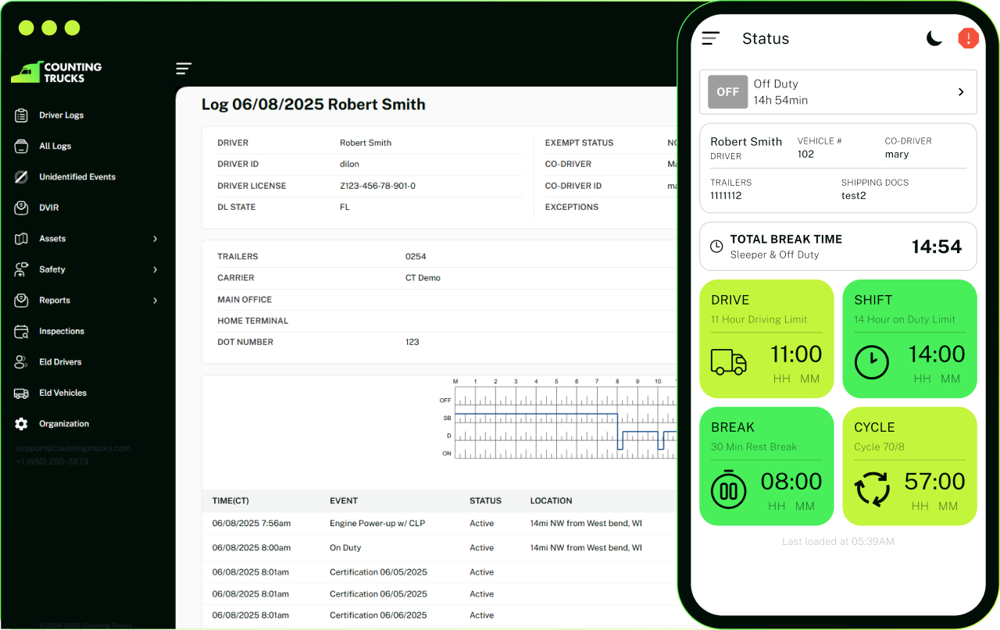The width and height of the screenshot is (1000, 630).
Task: Click the DRIVE 11 hour limit tile
Action: [766, 339]
